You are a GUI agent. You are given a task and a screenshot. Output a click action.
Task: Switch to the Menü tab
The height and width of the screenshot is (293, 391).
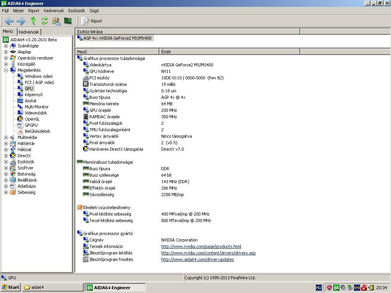point(8,31)
